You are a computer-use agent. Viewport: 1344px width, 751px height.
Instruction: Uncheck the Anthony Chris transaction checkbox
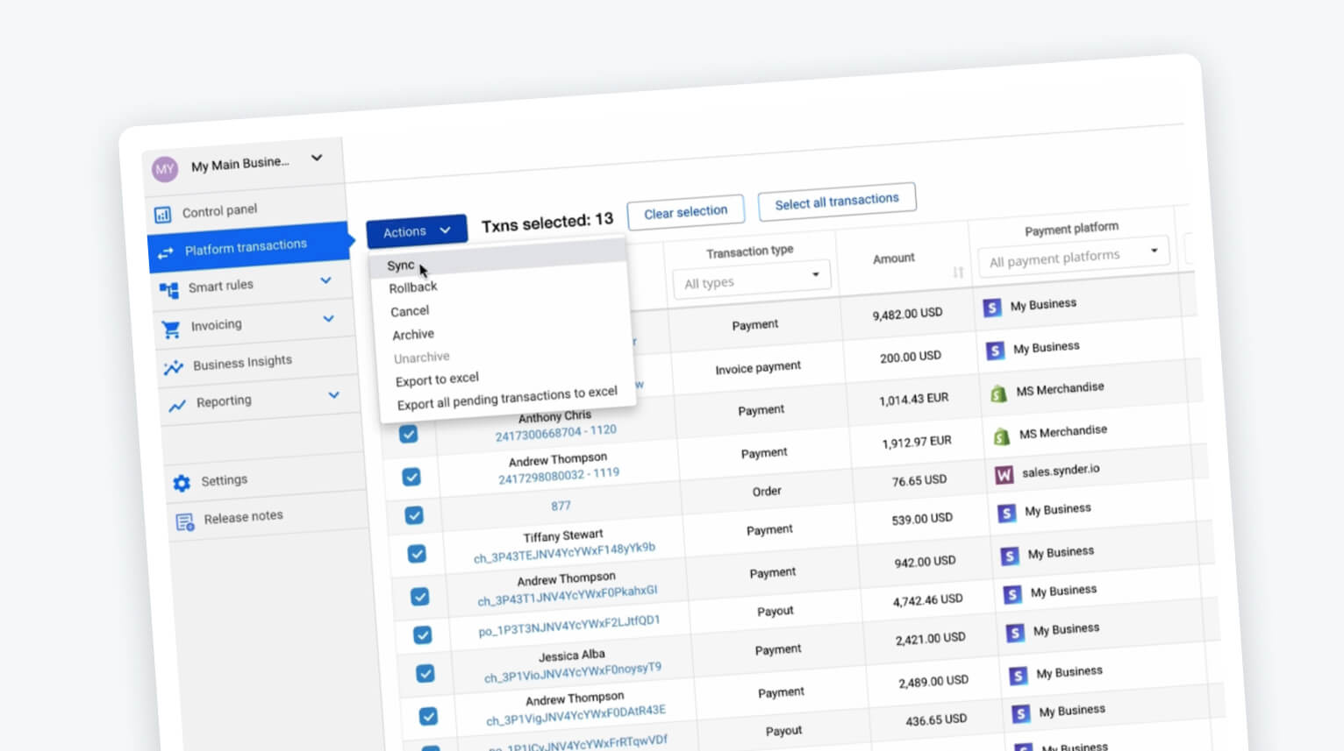(409, 434)
